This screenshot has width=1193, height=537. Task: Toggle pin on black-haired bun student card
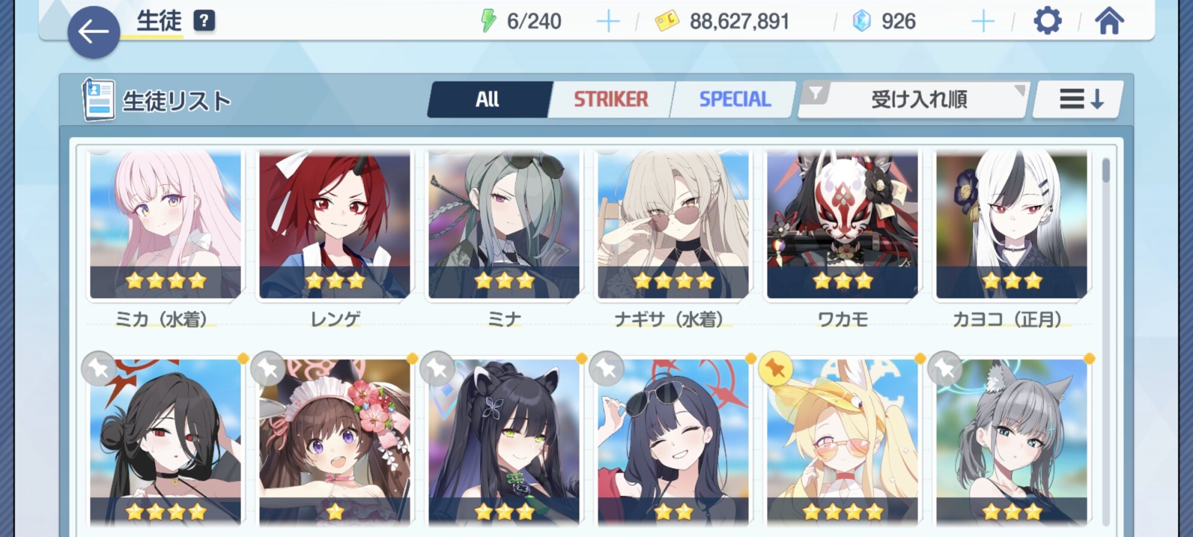[98, 368]
